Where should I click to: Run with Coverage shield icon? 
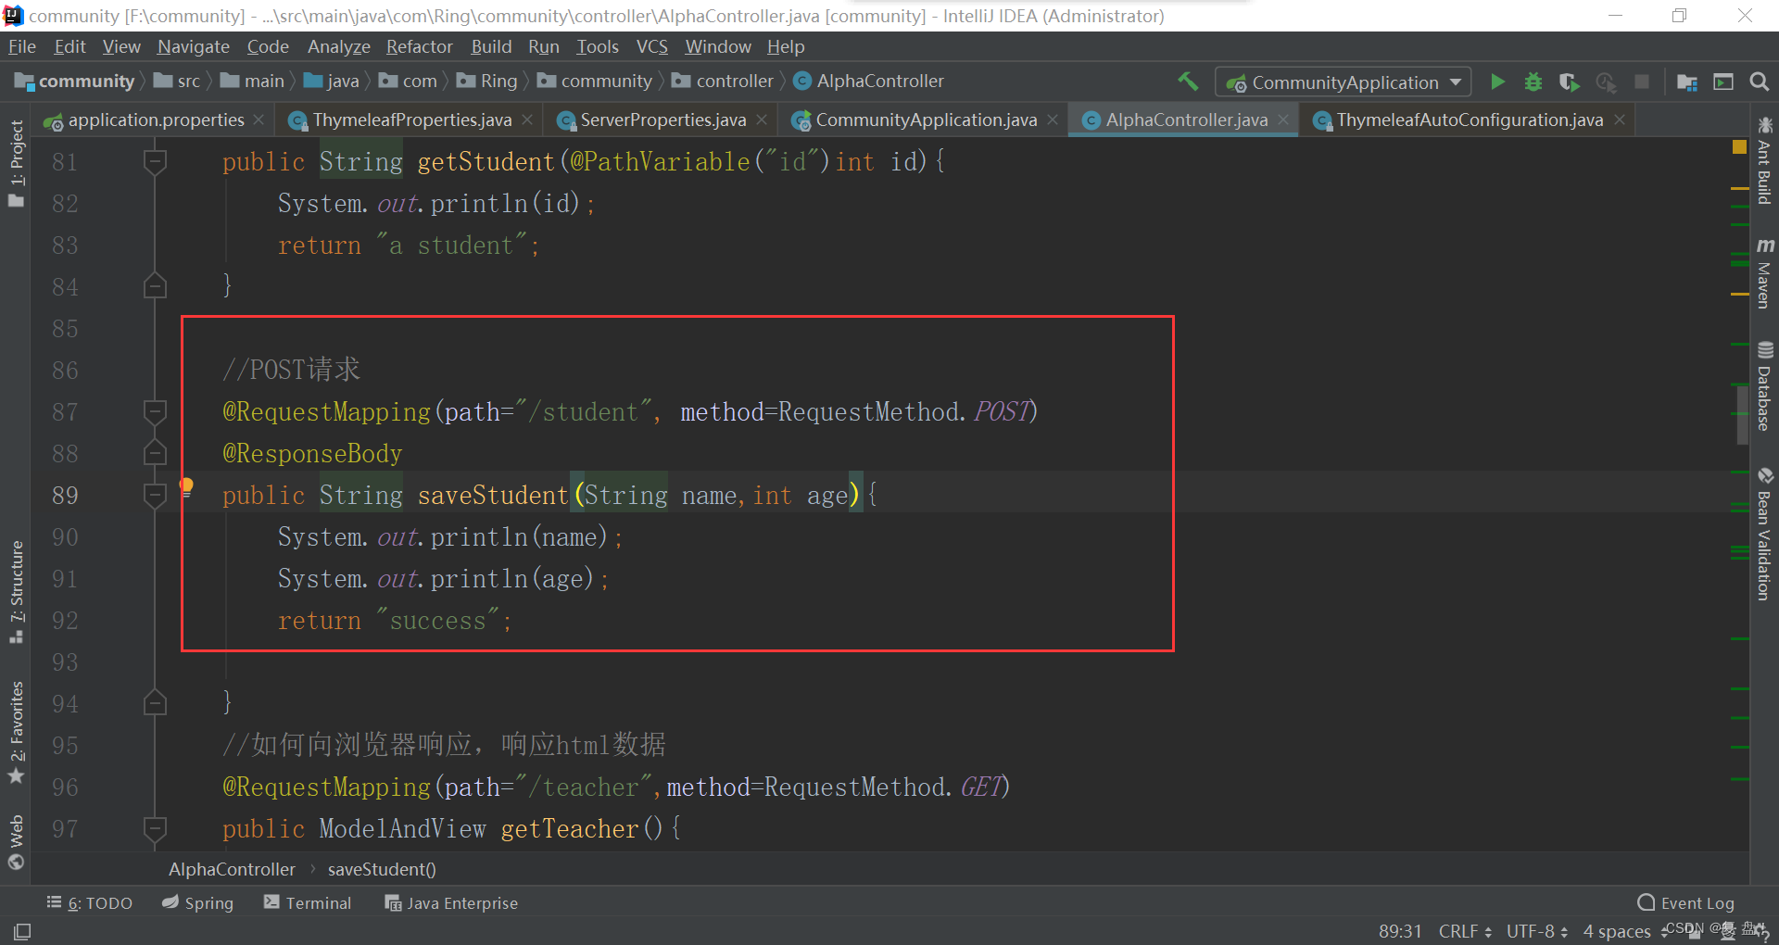point(1569,82)
